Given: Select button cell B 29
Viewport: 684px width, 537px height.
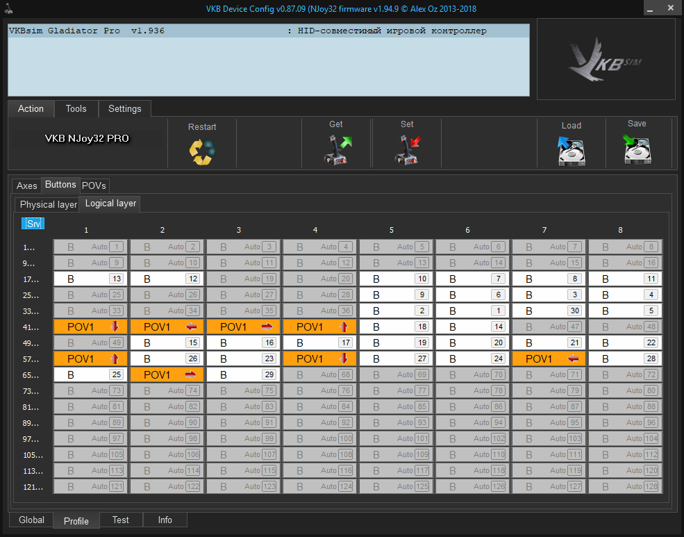Looking at the screenshot, I should click(x=243, y=374).
